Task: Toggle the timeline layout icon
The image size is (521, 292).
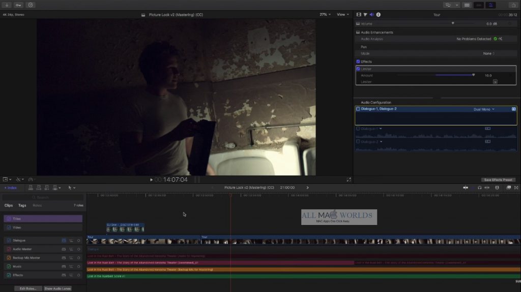Action: 479,5
